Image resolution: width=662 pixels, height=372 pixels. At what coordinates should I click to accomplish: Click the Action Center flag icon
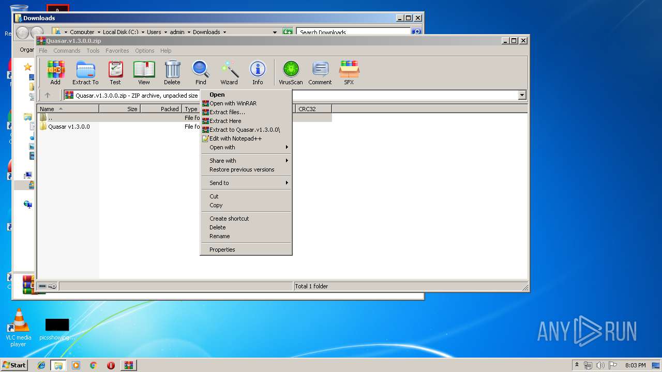612,365
